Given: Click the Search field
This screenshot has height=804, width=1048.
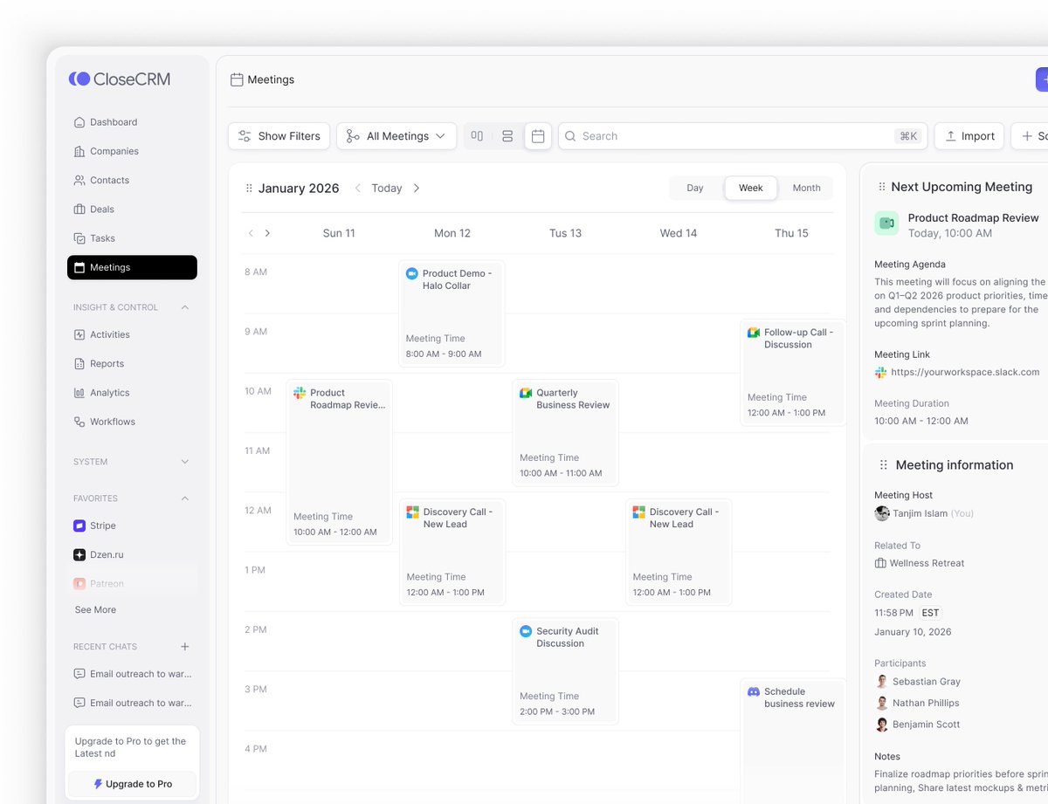Looking at the screenshot, I should (742, 136).
